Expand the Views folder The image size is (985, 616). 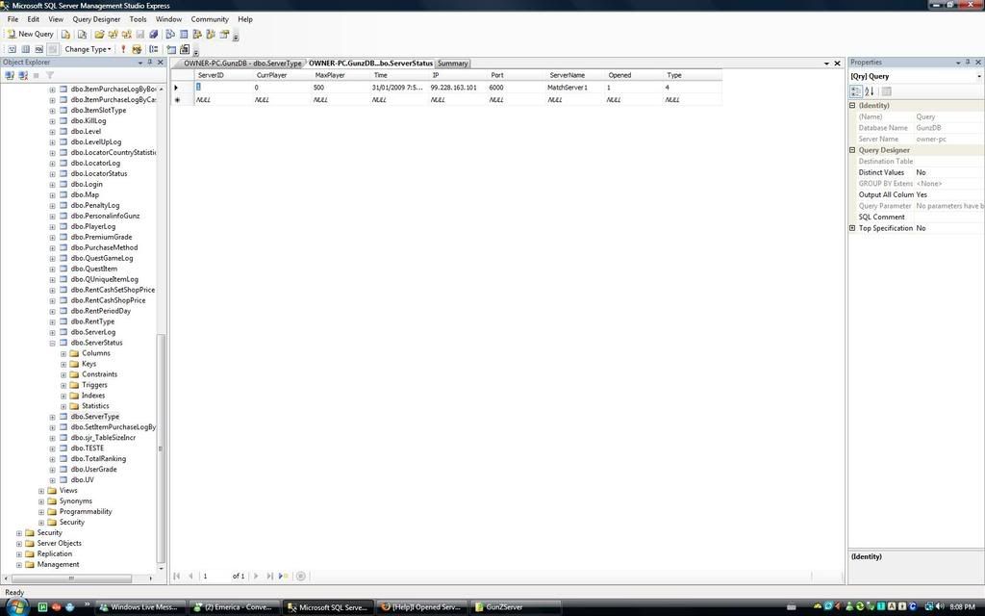point(41,491)
